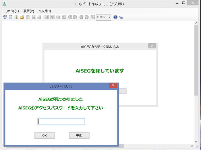Click vertical scrollbar down arrow
The width and height of the screenshot is (201, 150).
pos(196,142)
